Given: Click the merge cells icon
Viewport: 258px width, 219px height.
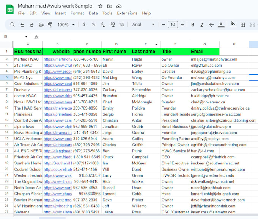Looking at the screenshot, I should 252,25.
